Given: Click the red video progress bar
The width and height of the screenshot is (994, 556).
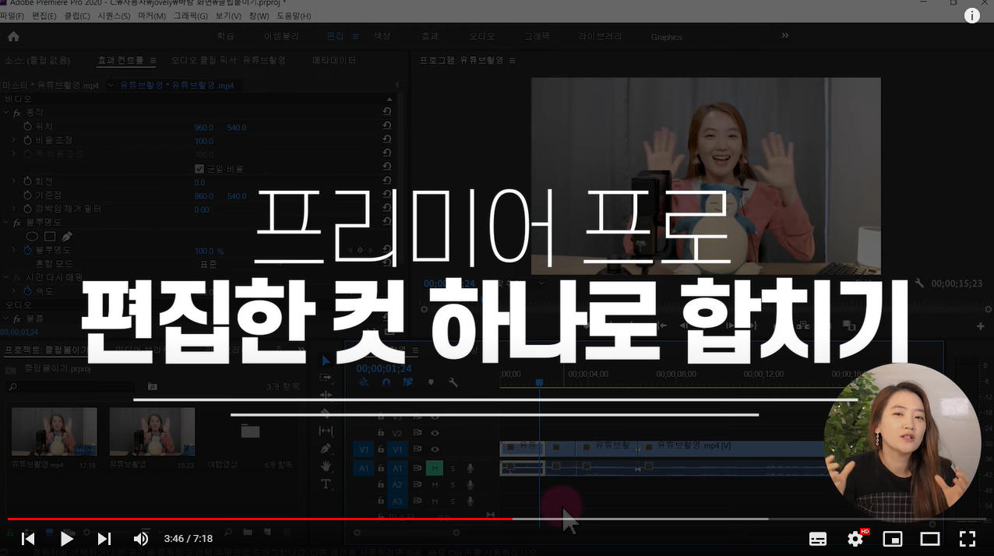Looking at the screenshot, I should [x=259, y=519].
